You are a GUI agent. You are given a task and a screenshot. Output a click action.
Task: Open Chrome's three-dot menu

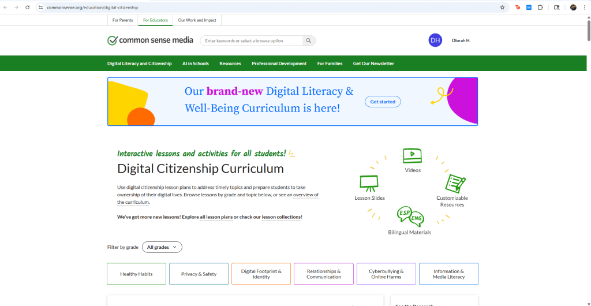click(584, 8)
